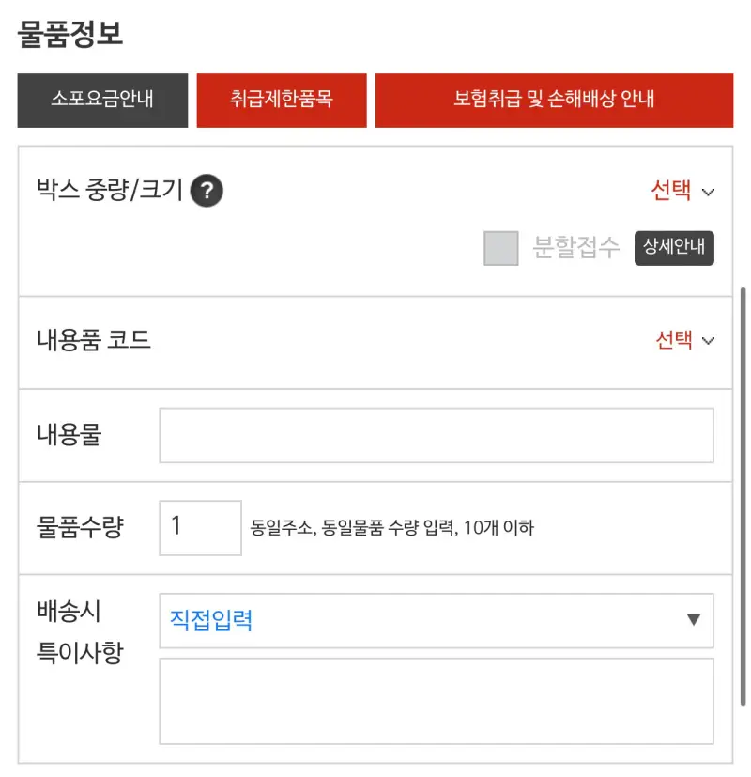The width and height of the screenshot is (751, 777).
Task: Enable the 분할접수 checkbox
Action: coord(500,248)
